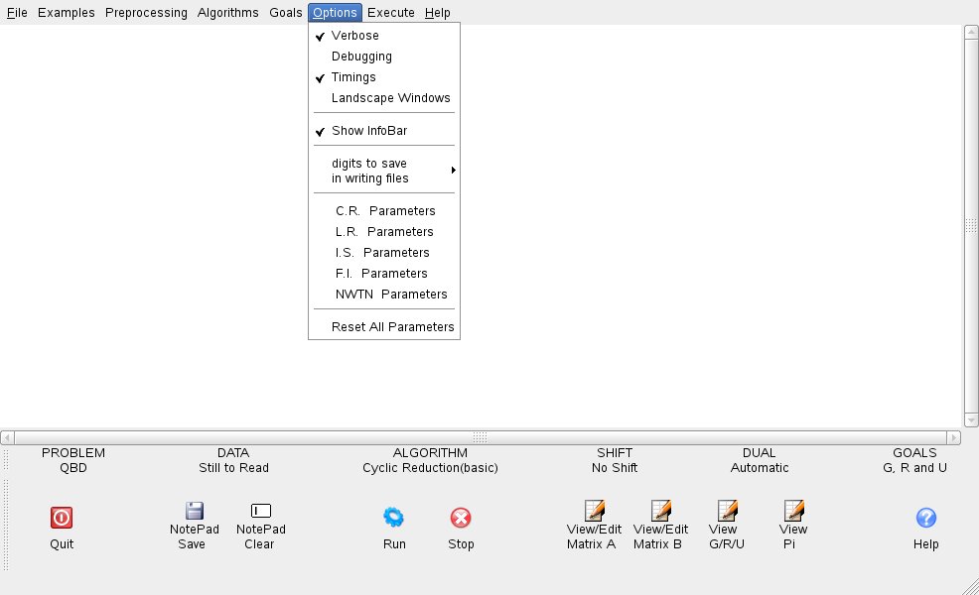Click the red Quit power icon
The image size is (979, 595).
pyautogui.click(x=62, y=517)
